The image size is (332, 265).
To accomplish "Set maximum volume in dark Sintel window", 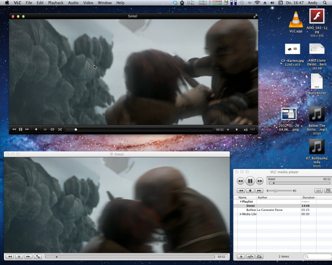I will point(245,130).
